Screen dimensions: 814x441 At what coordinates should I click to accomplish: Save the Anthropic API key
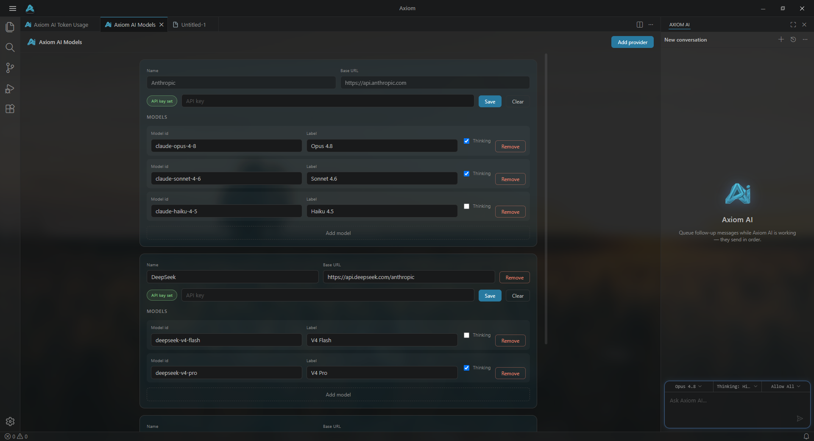[490, 101]
